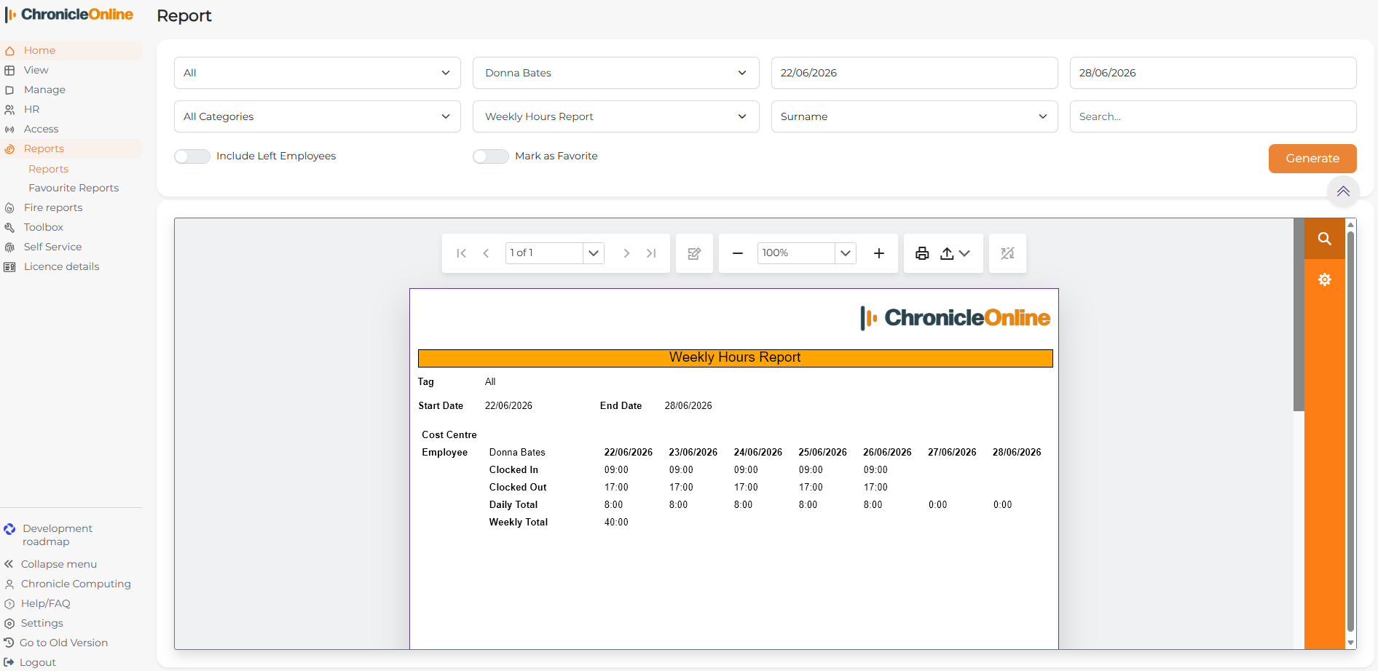Collapse the filter panel with double chevron
Viewport: 1378px width, 671px height.
(1343, 191)
